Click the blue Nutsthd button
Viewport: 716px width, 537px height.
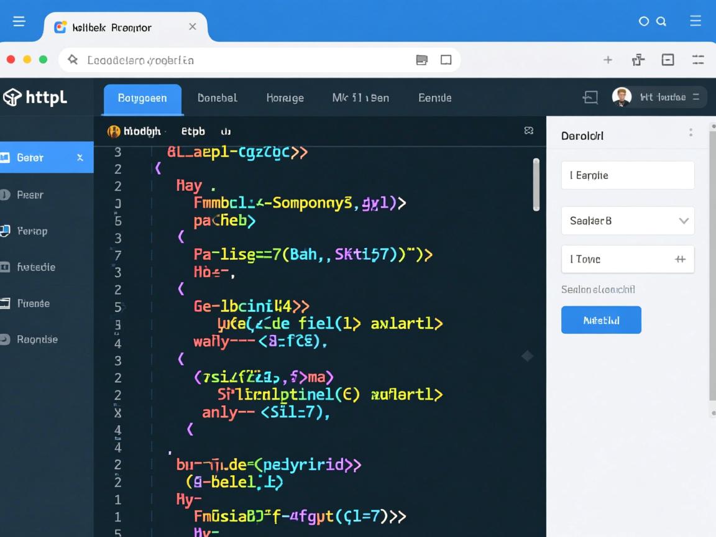[x=601, y=320]
